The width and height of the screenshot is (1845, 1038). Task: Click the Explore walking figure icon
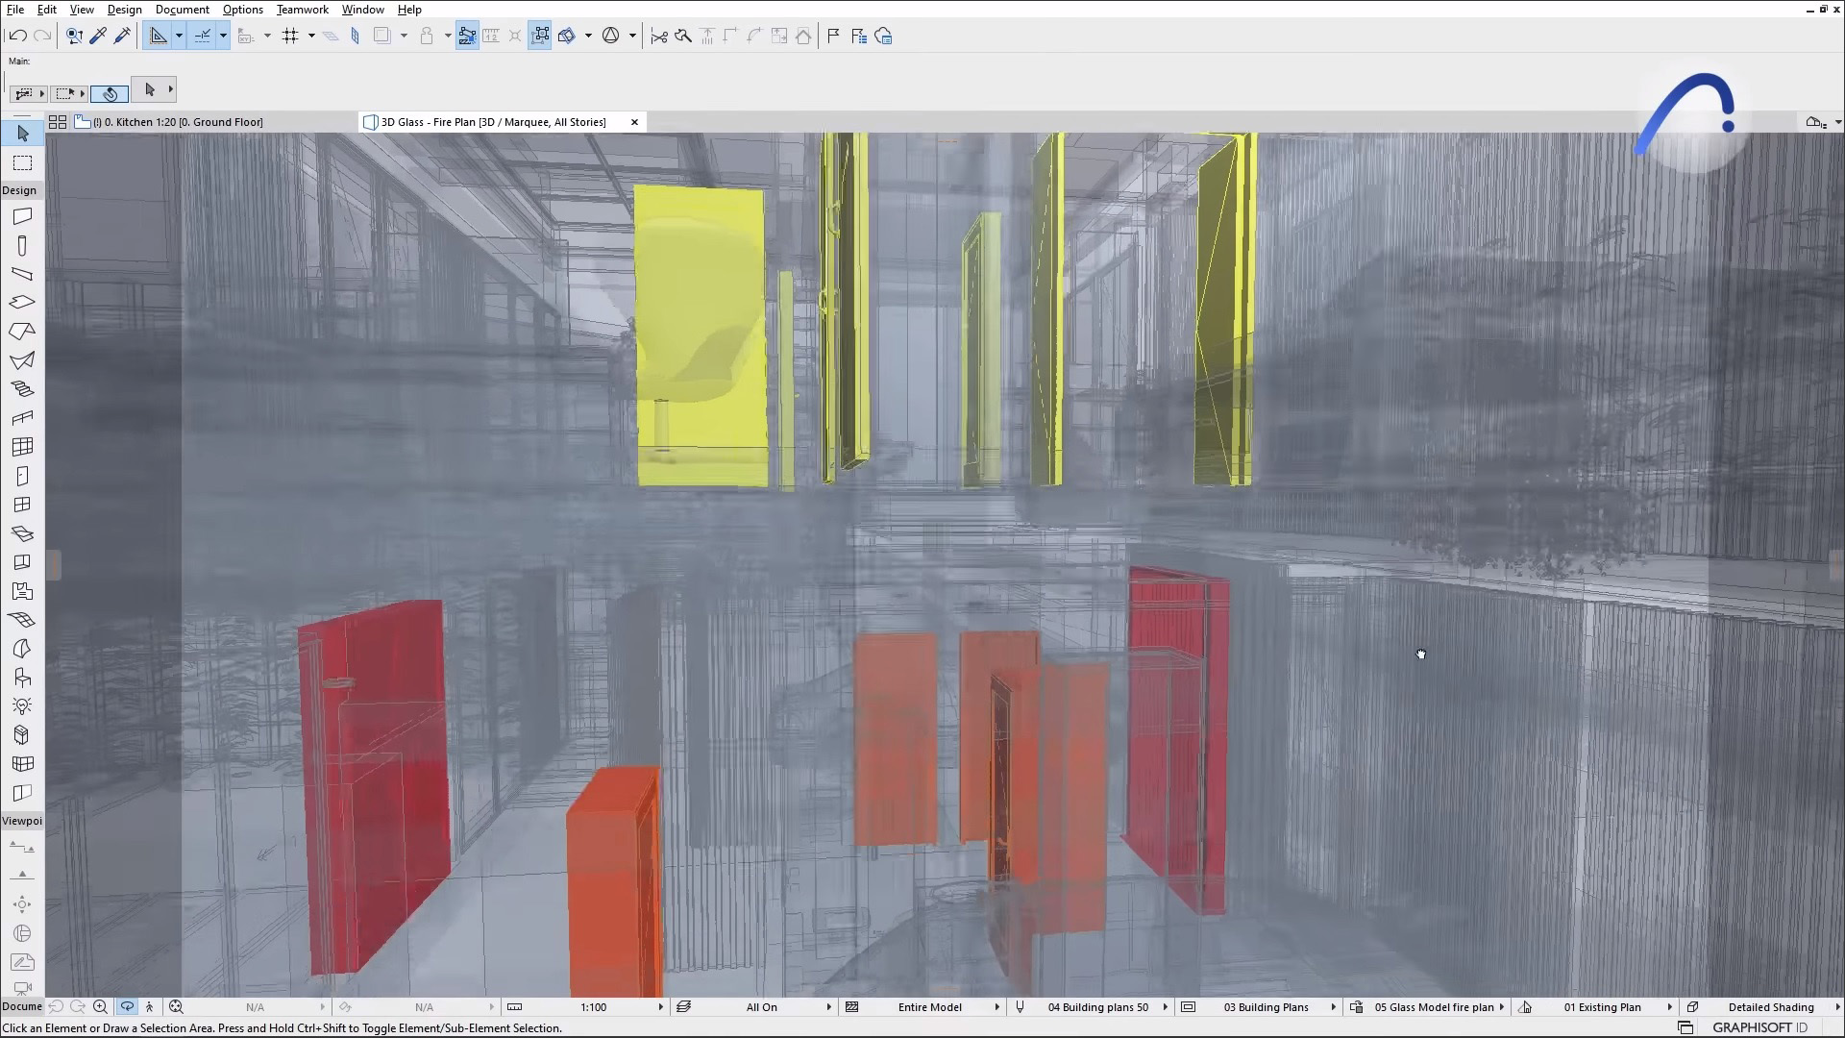(149, 1007)
